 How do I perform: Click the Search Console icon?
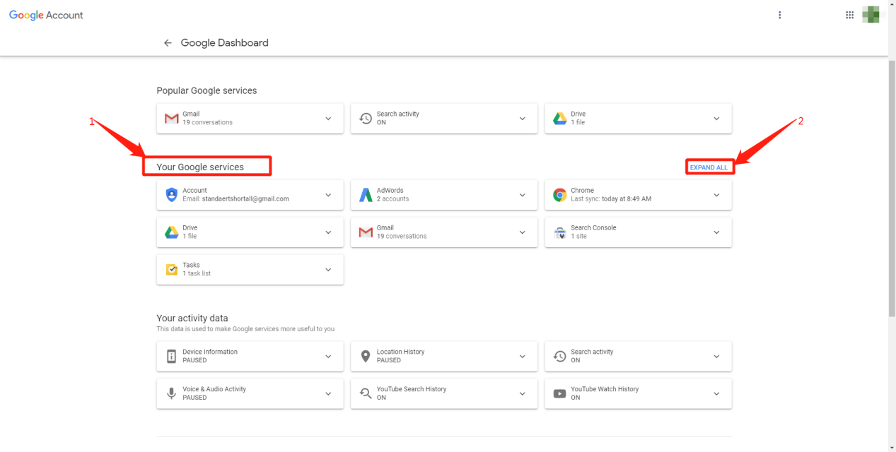[x=559, y=232]
